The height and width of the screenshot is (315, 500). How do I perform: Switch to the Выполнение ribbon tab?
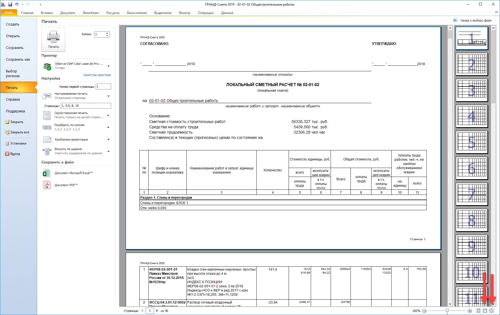click(x=137, y=13)
